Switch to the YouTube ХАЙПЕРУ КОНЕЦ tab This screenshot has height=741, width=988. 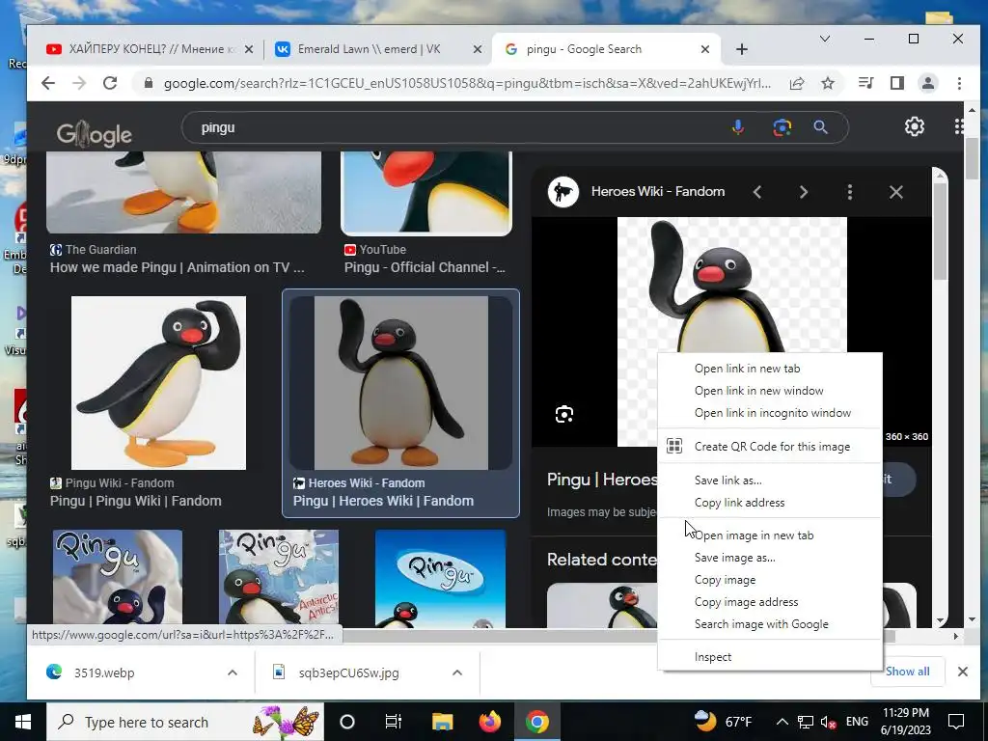150,49
